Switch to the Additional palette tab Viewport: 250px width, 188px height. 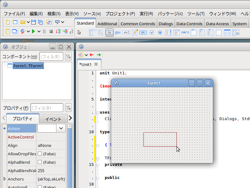point(107,24)
